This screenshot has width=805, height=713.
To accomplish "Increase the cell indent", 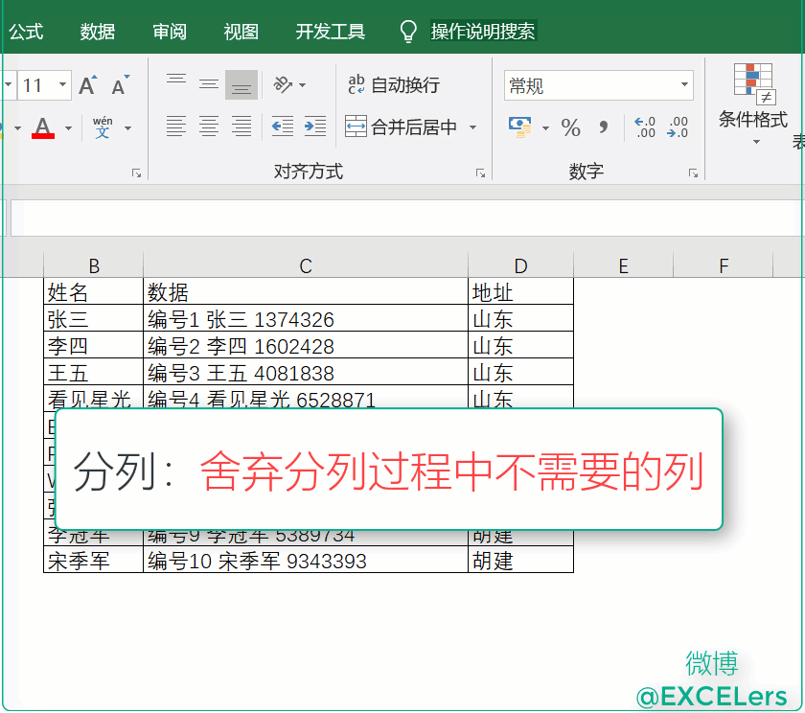I will (x=314, y=126).
